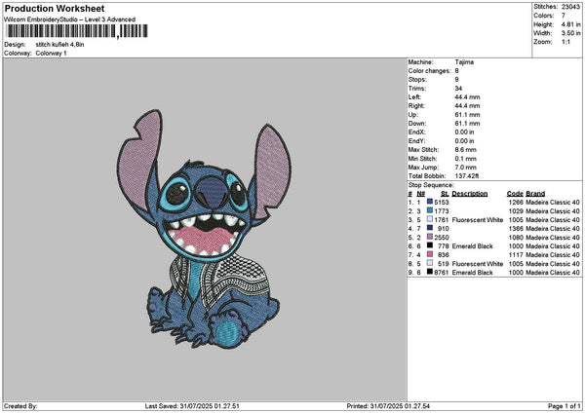The width and height of the screenshot is (585, 413).
Task: Select the black swatch beside 8761
Action: point(430,272)
